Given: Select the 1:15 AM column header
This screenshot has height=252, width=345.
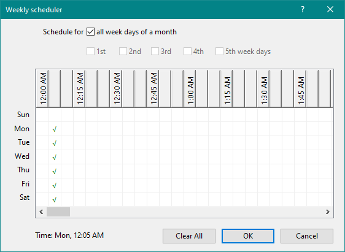Looking at the screenshot, I should pos(227,89).
